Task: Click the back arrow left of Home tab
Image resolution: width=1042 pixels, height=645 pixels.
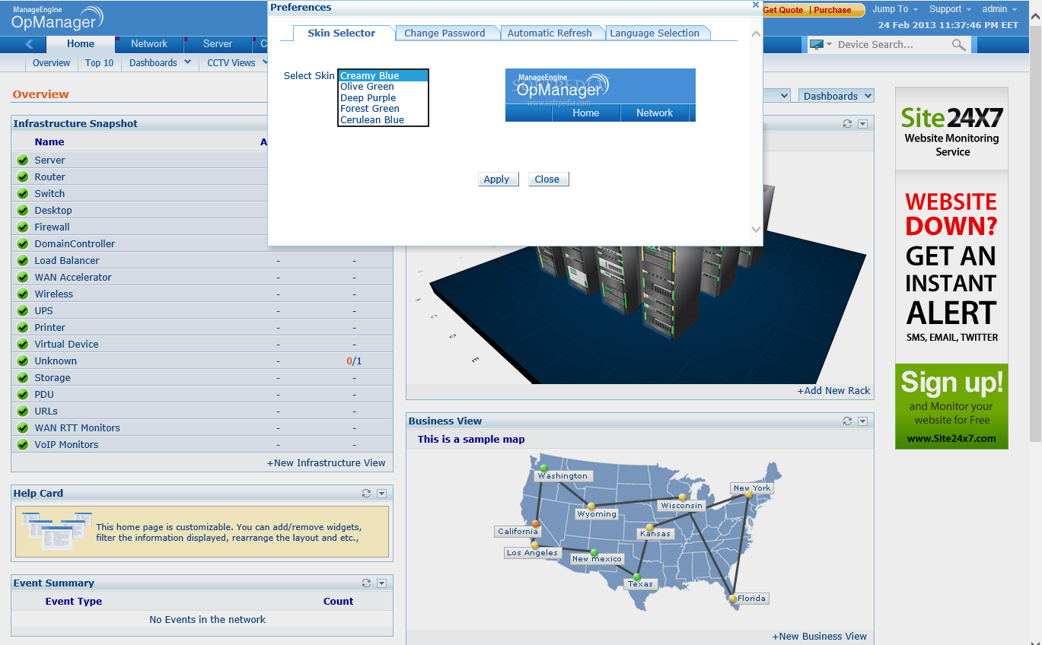Action: point(30,44)
